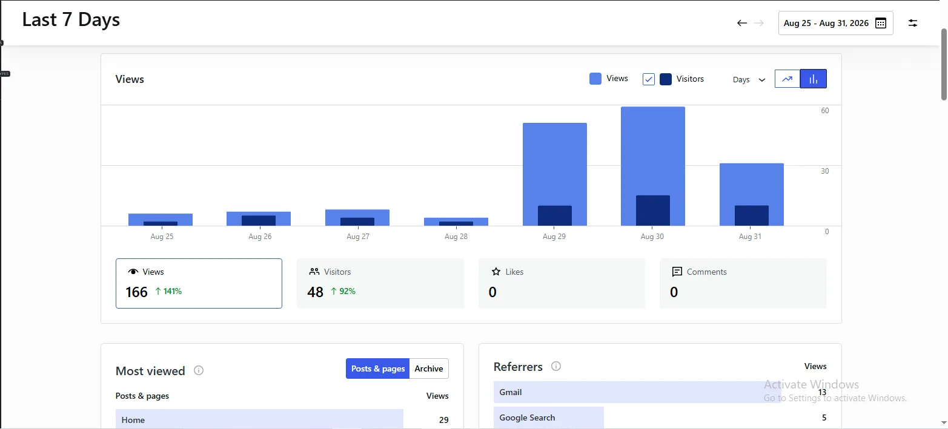Image resolution: width=948 pixels, height=429 pixels.
Task: Switch chart to line graph view
Action: pyautogui.click(x=787, y=79)
